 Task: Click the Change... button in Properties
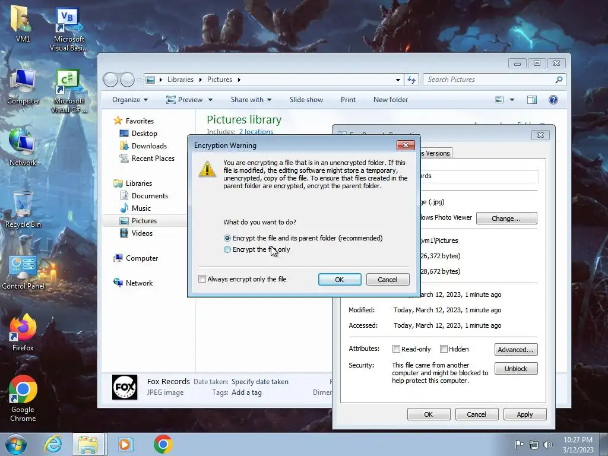(506, 218)
